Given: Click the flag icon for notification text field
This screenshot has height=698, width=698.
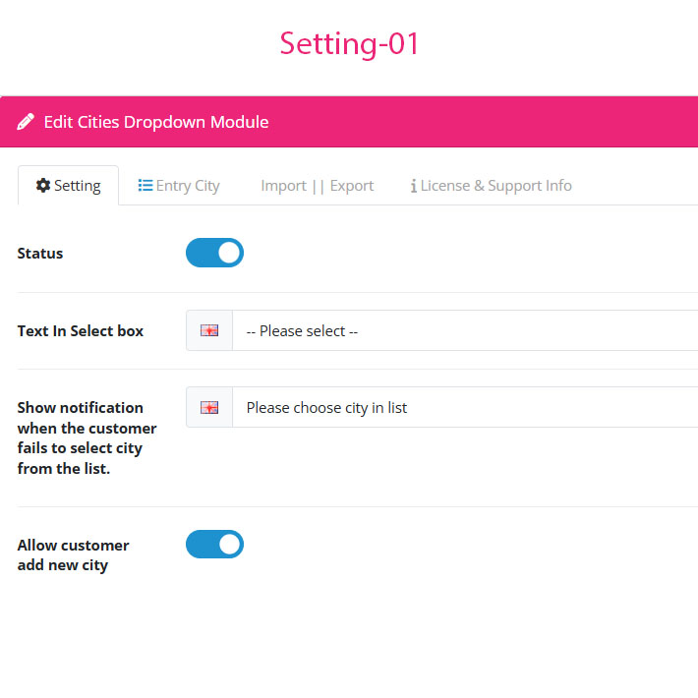Looking at the screenshot, I should click(x=209, y=407).
